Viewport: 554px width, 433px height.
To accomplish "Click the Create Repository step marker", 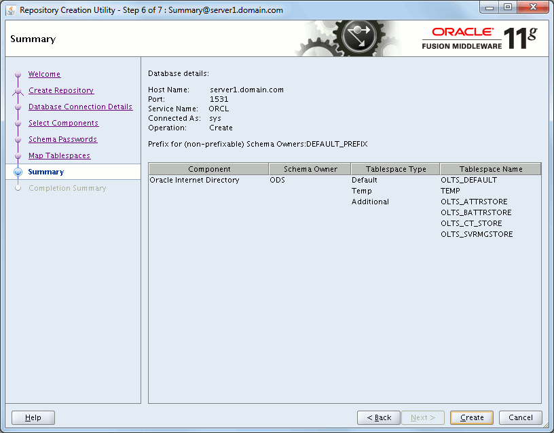I will click(18, 91).
